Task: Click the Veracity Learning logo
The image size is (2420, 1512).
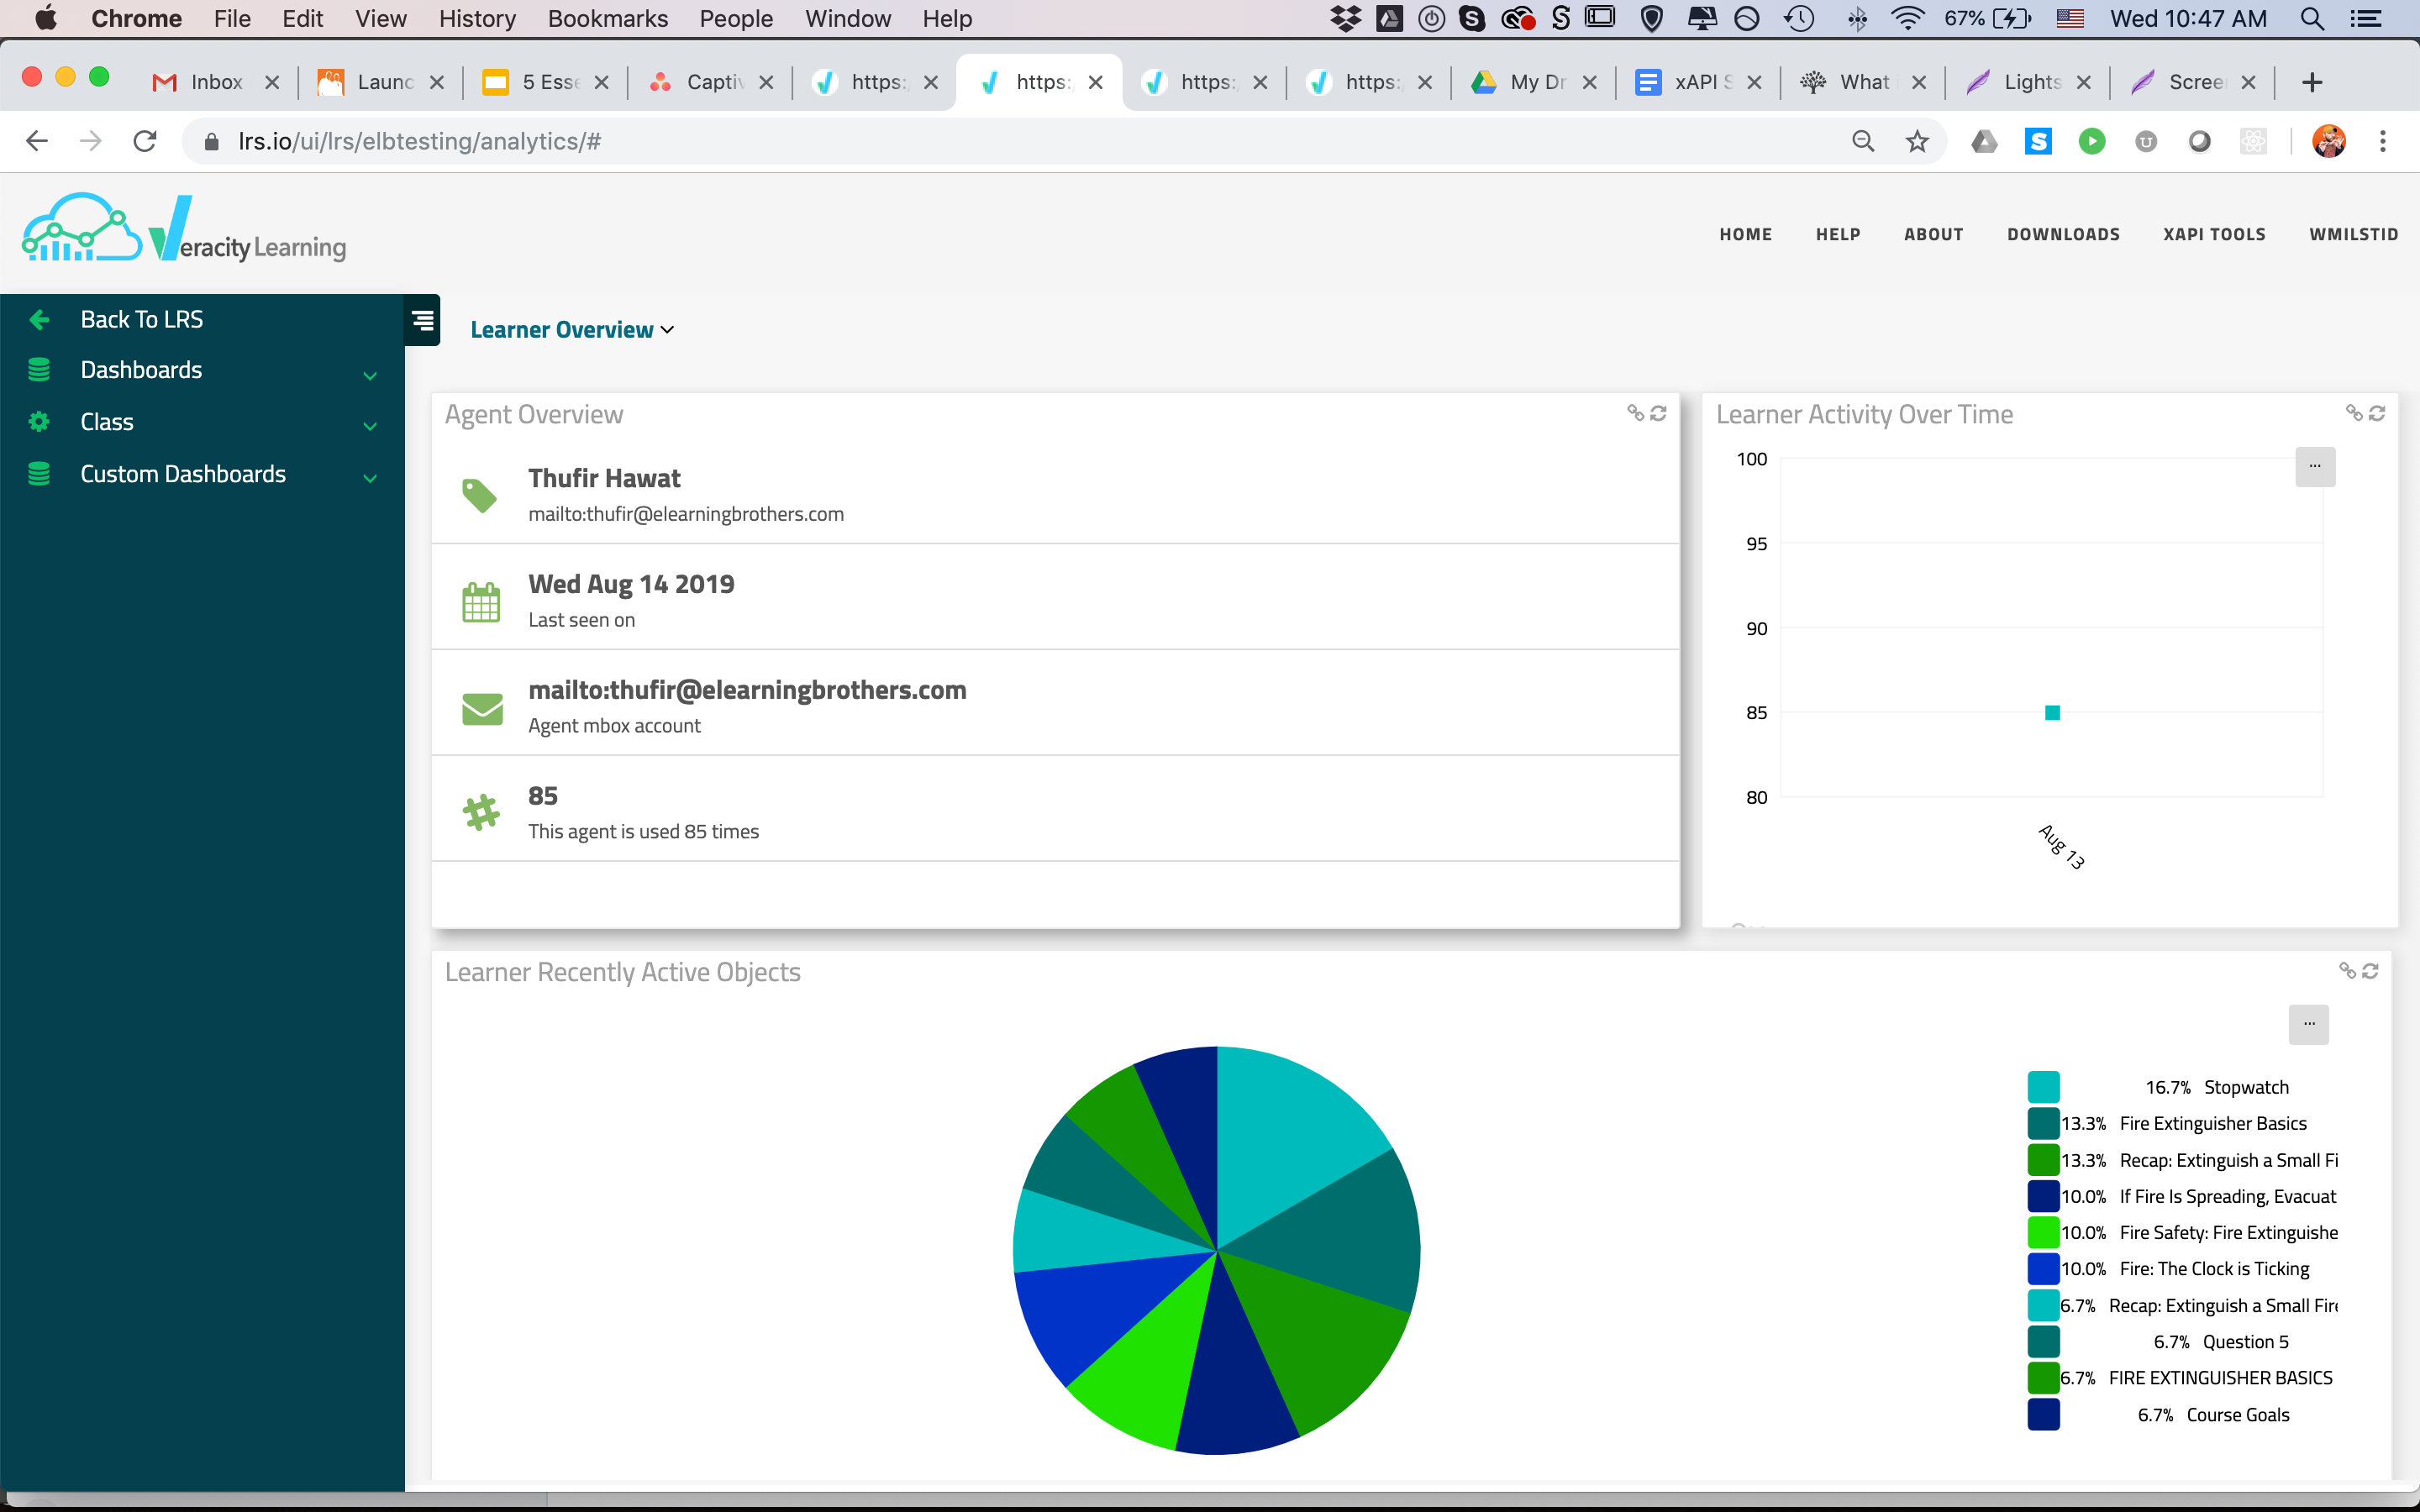Action: tap(184, 229)
